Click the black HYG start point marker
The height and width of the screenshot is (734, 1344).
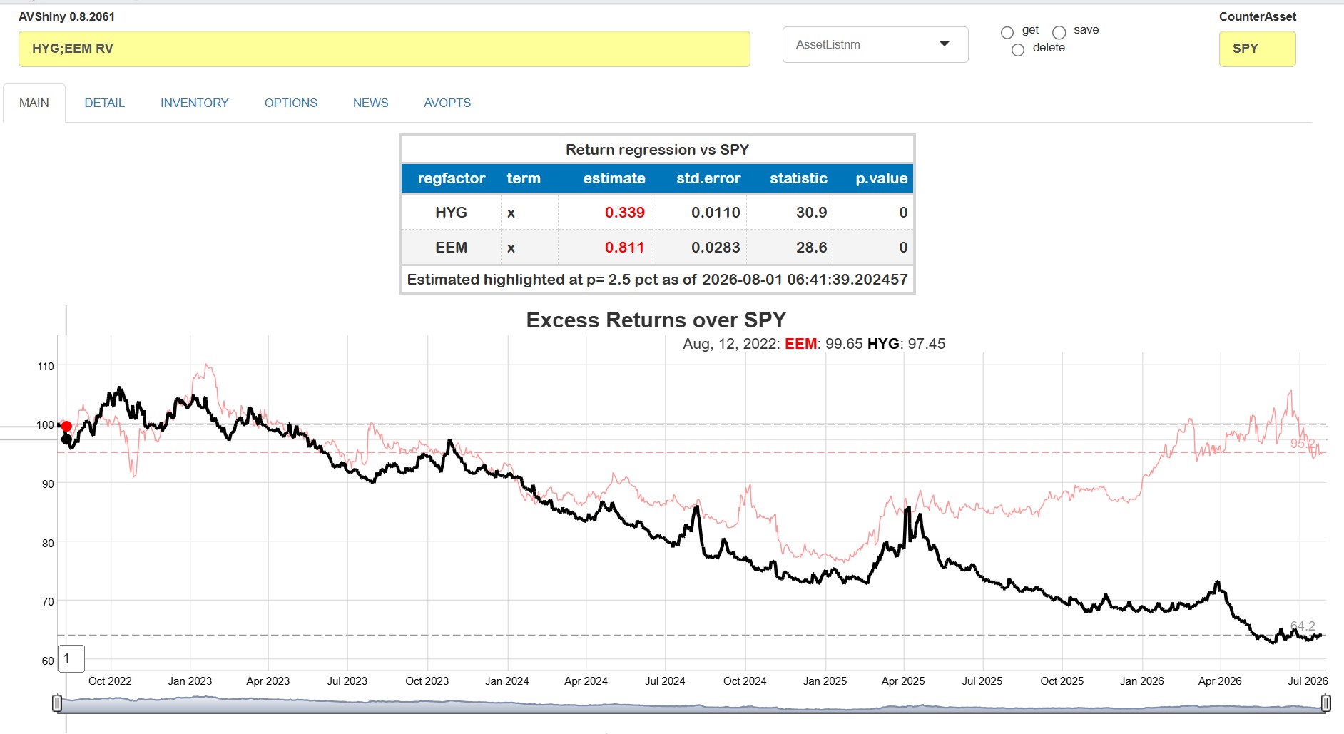[66, 439]
